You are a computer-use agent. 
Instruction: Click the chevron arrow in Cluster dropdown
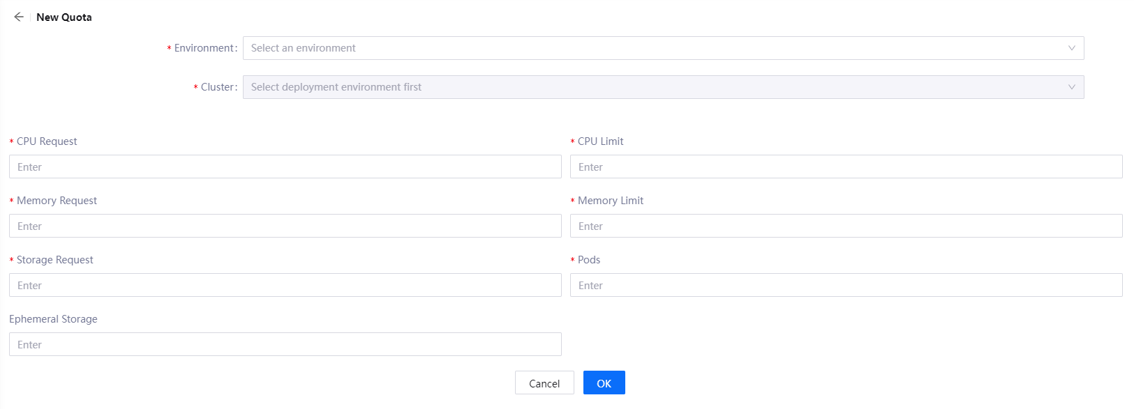click(x=1071, y=87)
